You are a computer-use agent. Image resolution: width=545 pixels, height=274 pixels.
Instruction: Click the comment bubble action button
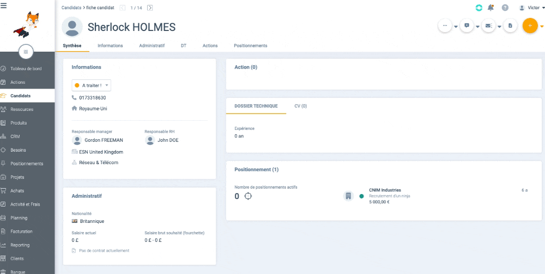(467, 26)
